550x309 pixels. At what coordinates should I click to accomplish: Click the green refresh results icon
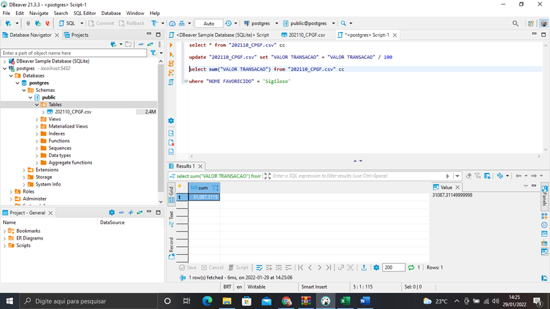pyautogui.click(x=411, y=267)
